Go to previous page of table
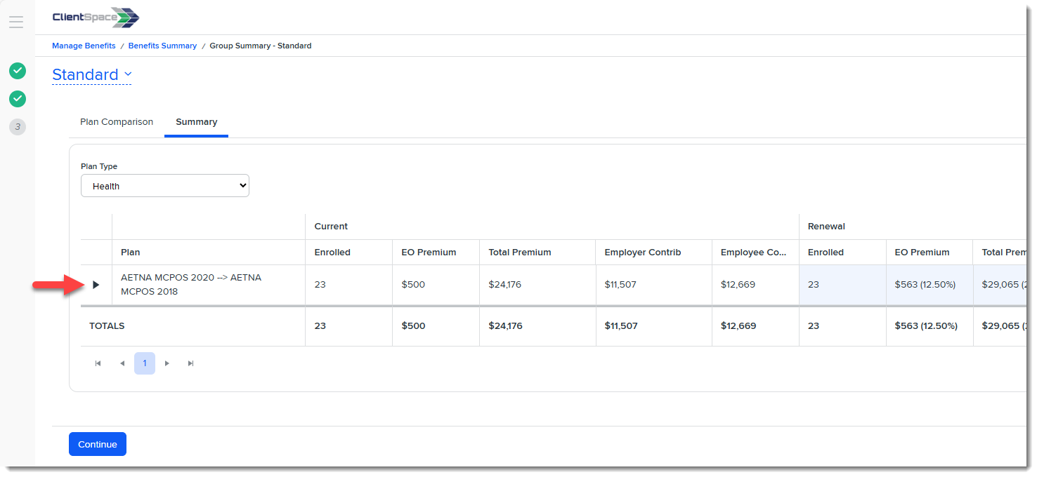 pyautogui.click(x=122, y=363)
